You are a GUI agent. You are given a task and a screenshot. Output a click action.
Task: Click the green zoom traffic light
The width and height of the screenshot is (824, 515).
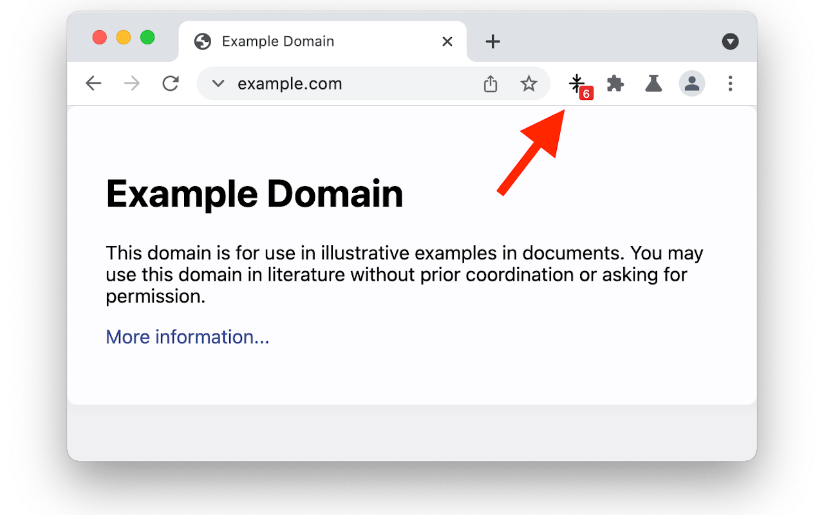click(149, 37)
